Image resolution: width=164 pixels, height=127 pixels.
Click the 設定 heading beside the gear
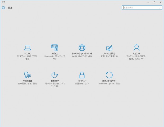(x=10, y=8)
